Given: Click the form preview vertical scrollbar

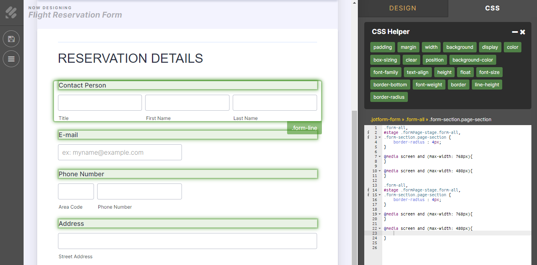Looking at the screenshot, I should pyautogui.click(x=354, y=187).
